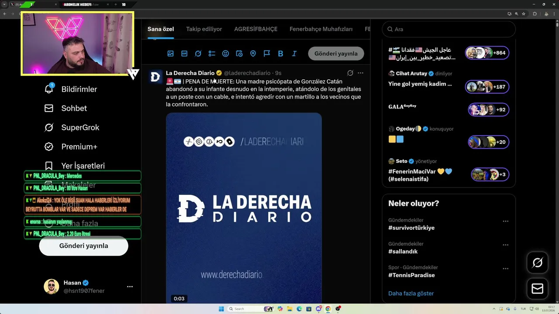Click the Windows taskbar Search box
This screenshot has height=314, width=559.
tap(251, 309)
